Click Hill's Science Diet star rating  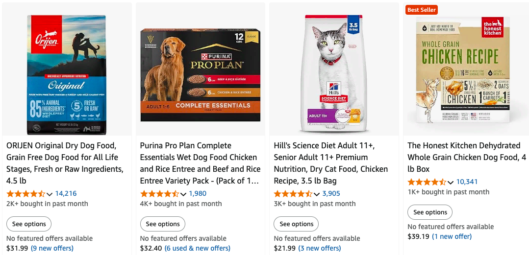(x=294, y=193)
